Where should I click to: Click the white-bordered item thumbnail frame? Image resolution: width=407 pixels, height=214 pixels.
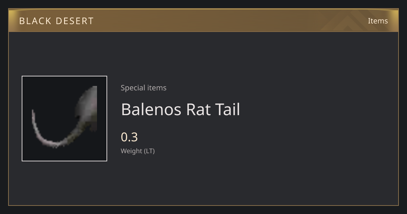64,119
